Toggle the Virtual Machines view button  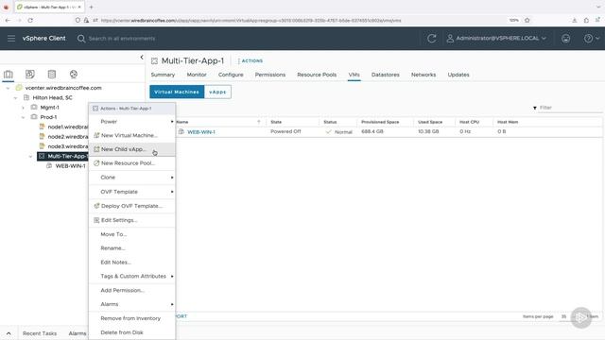pos(177,93)
